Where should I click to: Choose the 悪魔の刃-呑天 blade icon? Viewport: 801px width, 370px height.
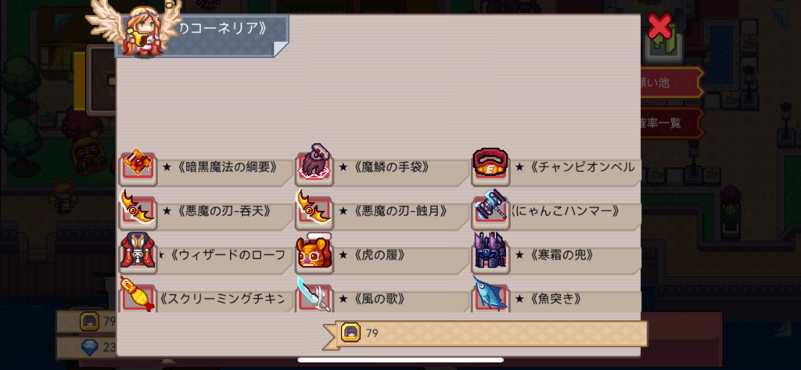pyautogui.click(x=138, y=207)
